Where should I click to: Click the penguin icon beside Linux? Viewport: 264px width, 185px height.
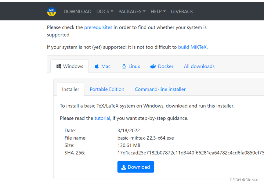[x=124, y=66]
